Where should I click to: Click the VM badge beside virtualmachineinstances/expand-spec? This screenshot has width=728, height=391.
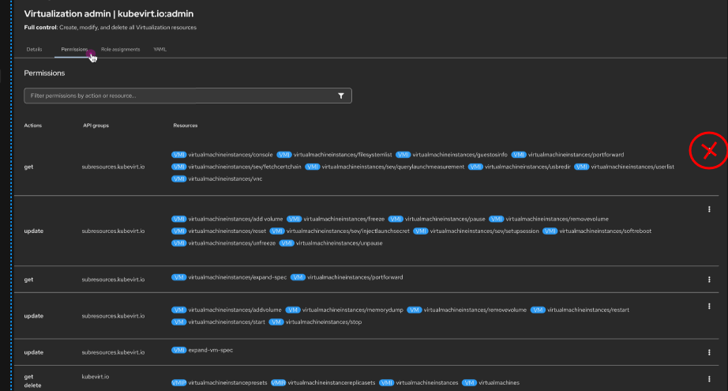(x=179, y=277)
